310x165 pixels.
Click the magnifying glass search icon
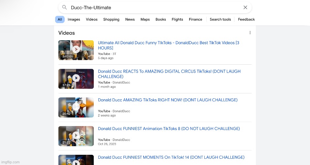tap(64, 8)
